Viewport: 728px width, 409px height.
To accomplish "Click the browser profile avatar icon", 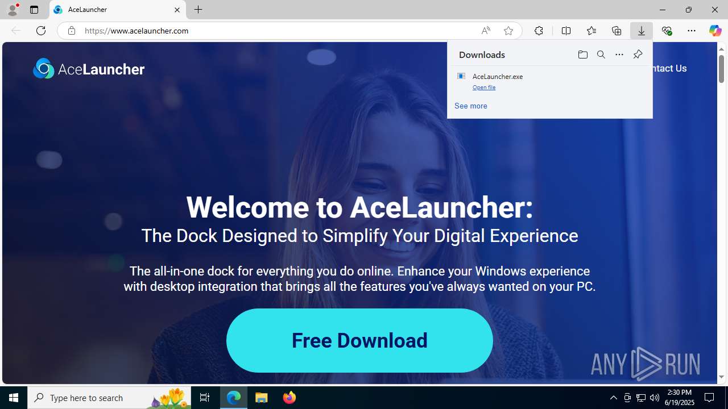I will pyautogui.click(x=13, y=10).
